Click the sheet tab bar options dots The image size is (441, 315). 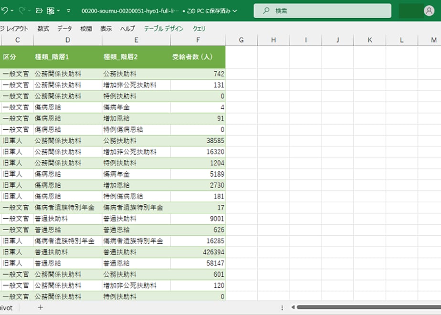[282, 308]
